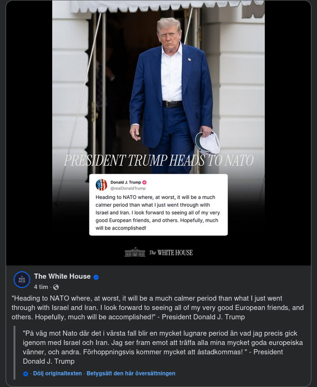The height and width of the screenshot is (387, 317).
Task: Click the globe public-audience icon
Action: tap(56, 287)
